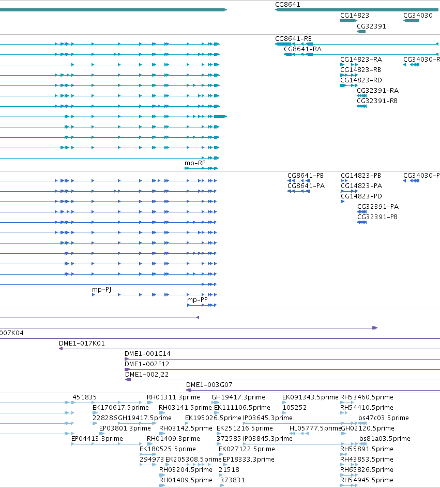Select the CG8641-PA protein feature
This screenshot has height=488, width=440.
pyautogui.click(x=299, y=191)
